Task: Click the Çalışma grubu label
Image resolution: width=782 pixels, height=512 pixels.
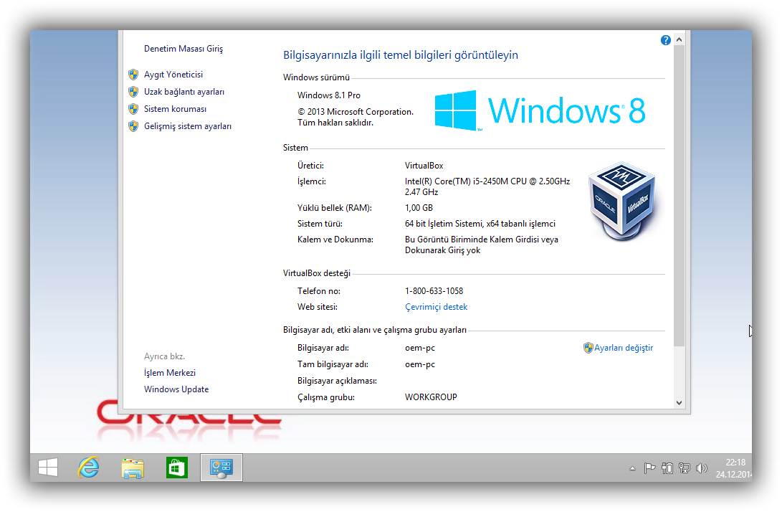Action: (326, 397)
